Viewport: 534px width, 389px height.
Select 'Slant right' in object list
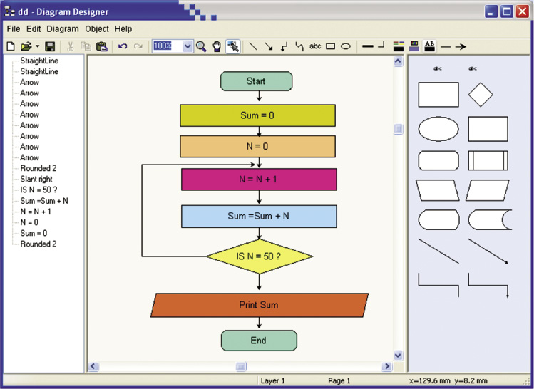point(36,180)
